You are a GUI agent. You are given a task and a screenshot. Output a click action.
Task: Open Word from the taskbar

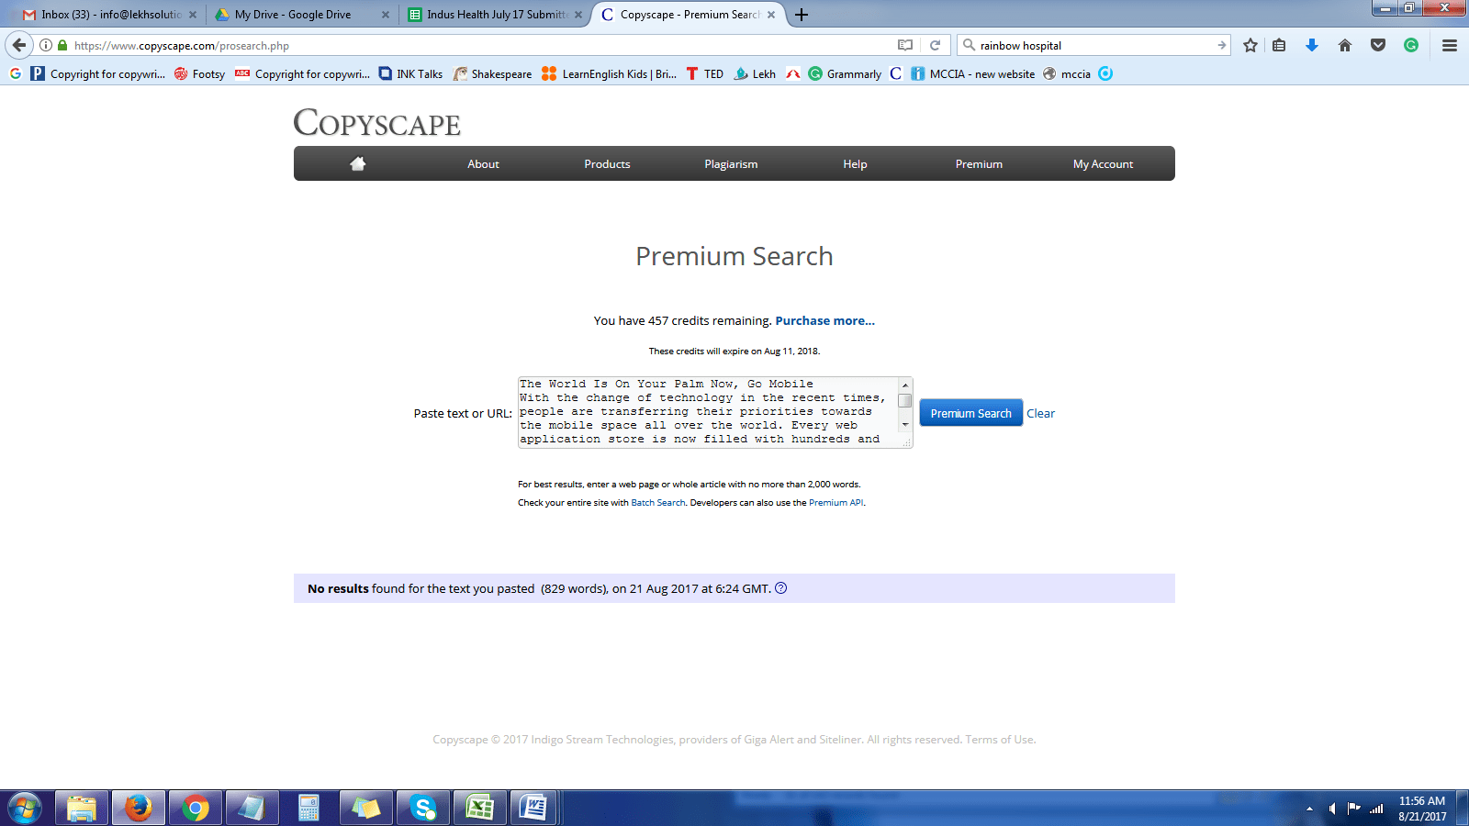click(533, 808)
